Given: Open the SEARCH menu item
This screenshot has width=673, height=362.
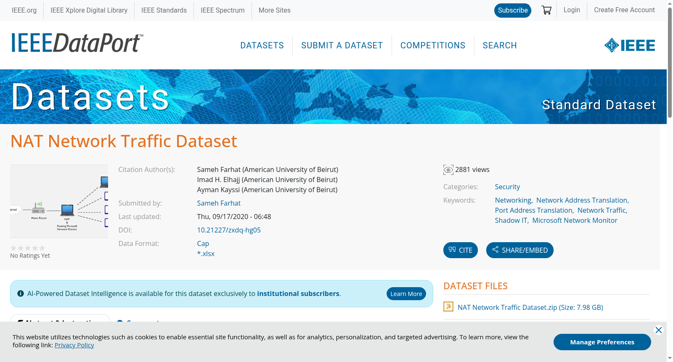Looking at the screenshot, I should click(500, 45).
